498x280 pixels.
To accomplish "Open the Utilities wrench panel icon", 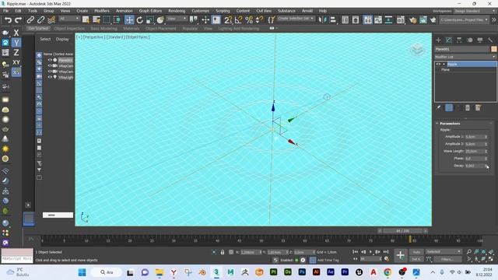I will 490,40.
